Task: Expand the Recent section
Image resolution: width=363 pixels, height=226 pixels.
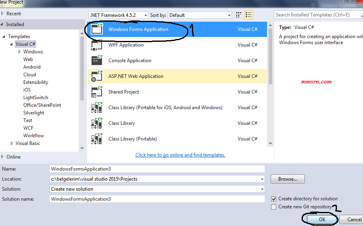Action: tap(2, 14)
